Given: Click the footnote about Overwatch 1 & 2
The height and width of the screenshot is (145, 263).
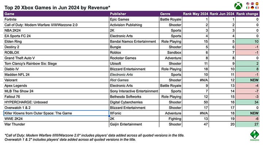Looking at the screenshot, I should [x=70, y=140].
